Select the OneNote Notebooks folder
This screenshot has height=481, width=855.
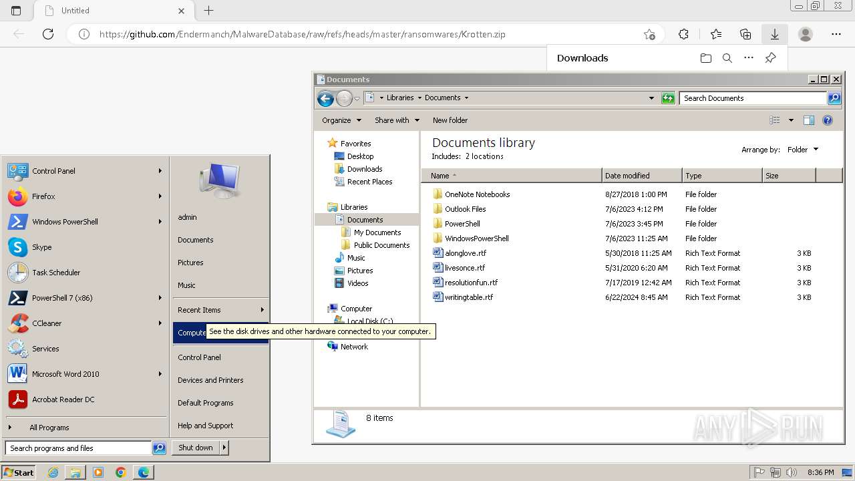tap(477, 194)
